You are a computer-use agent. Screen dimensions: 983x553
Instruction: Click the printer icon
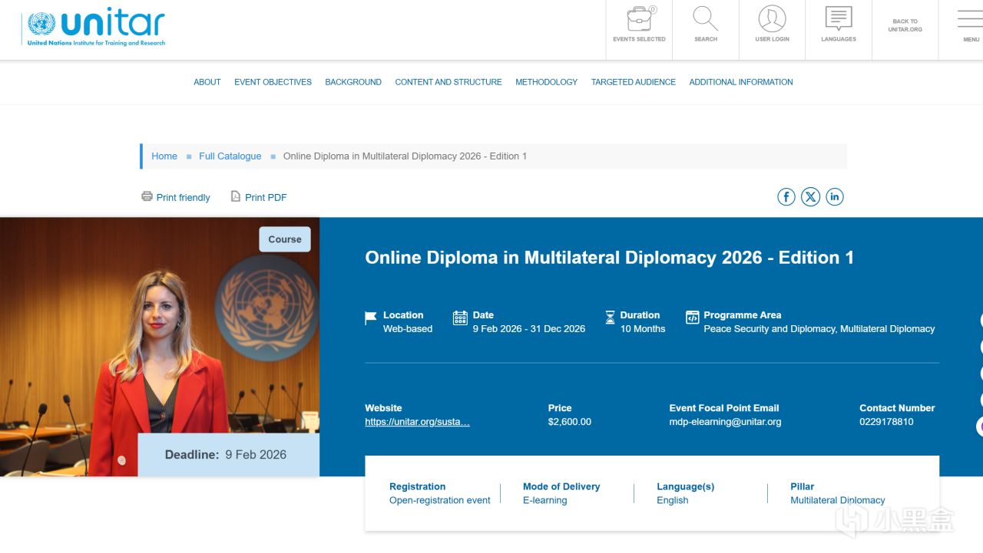[x=147, y=196]
